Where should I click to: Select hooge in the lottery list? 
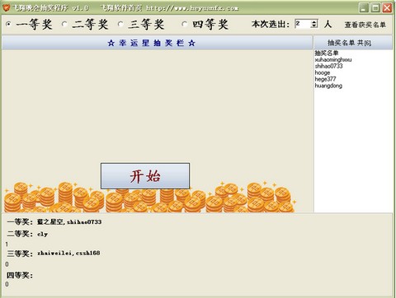coord(323,72)
